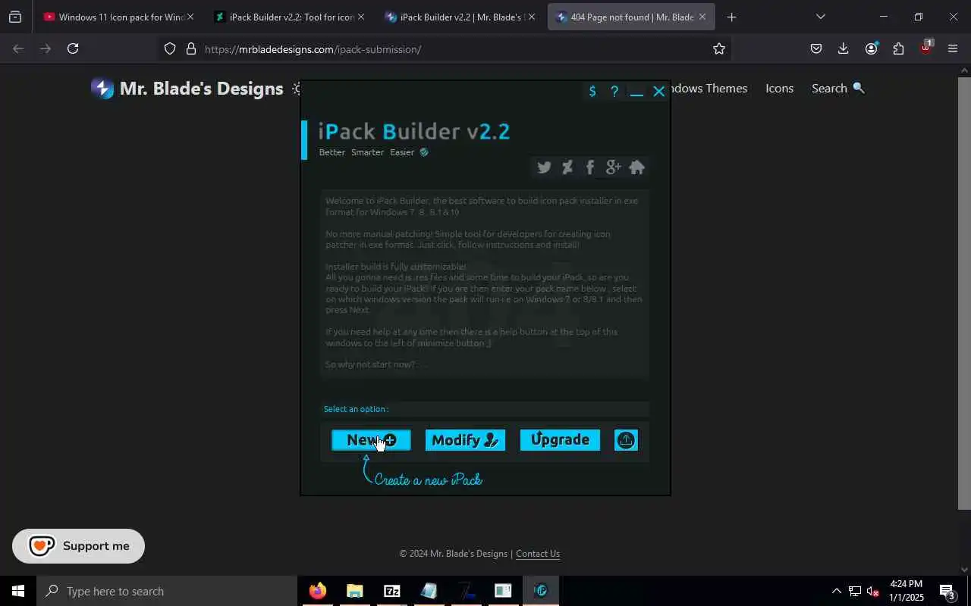Viewport: 971px width, 606px height.
Task: Click the Support me Ko-fi button
Action: [x=79, y=546]
